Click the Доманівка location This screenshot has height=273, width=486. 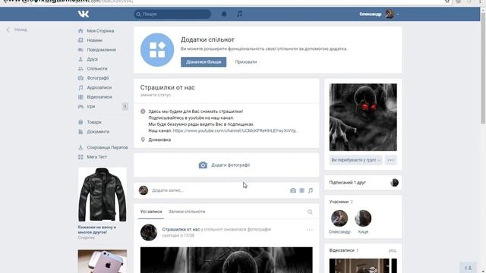(159, 140)
